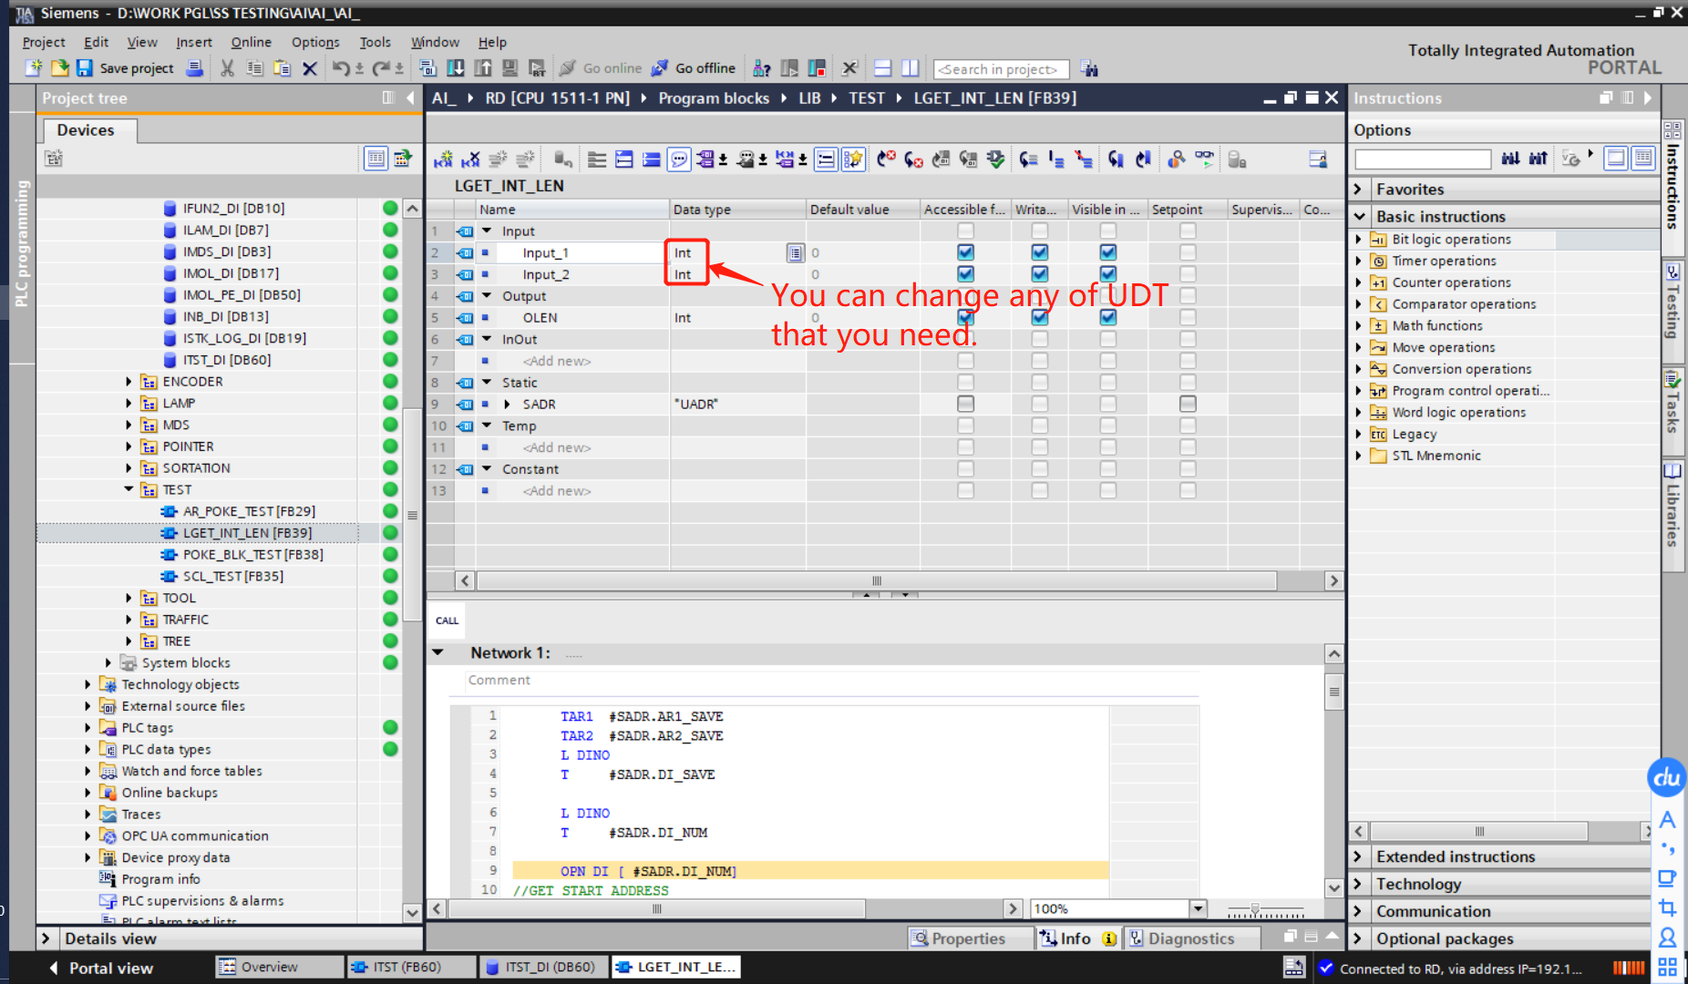1688x984 pixels.
Task: Click the Overview taskbar button
Action: (x=279, y=967)
